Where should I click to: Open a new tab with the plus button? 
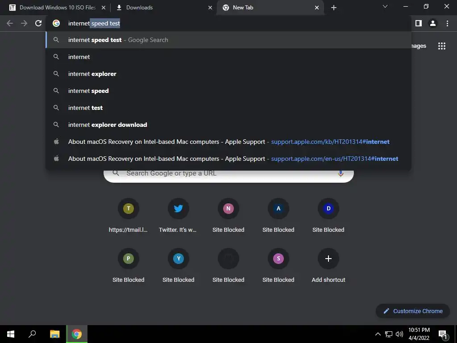click(x=334, y=8)
